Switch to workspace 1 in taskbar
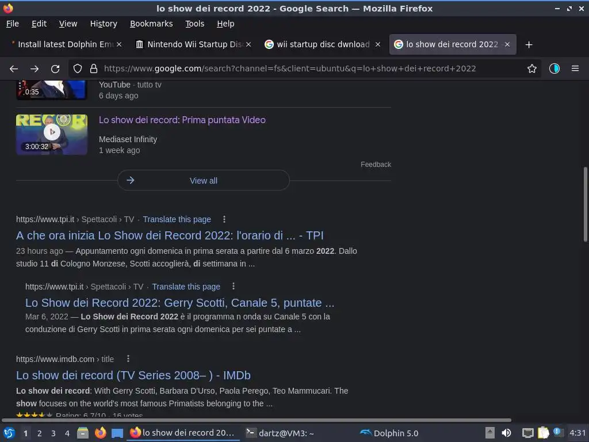Image resolution: width=589 pixels, height=442 pixels. [x=25, y=433]
